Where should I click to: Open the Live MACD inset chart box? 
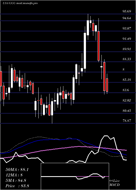pyautogui.click(x=75, y=176)
